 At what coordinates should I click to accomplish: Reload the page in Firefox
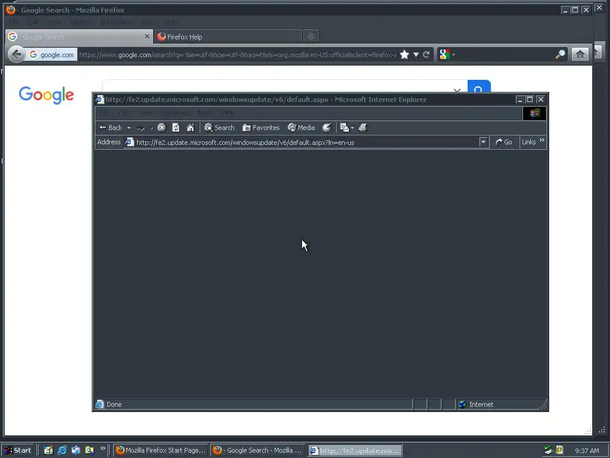(427, 54)
